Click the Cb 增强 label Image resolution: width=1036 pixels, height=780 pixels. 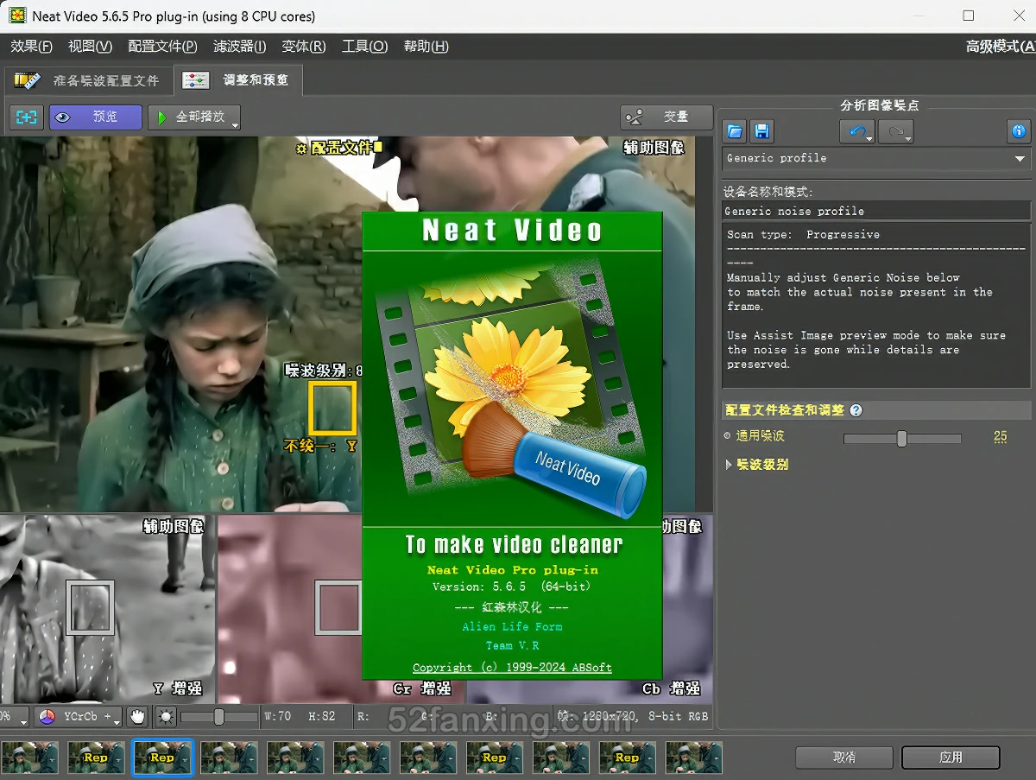pos(672,688)
